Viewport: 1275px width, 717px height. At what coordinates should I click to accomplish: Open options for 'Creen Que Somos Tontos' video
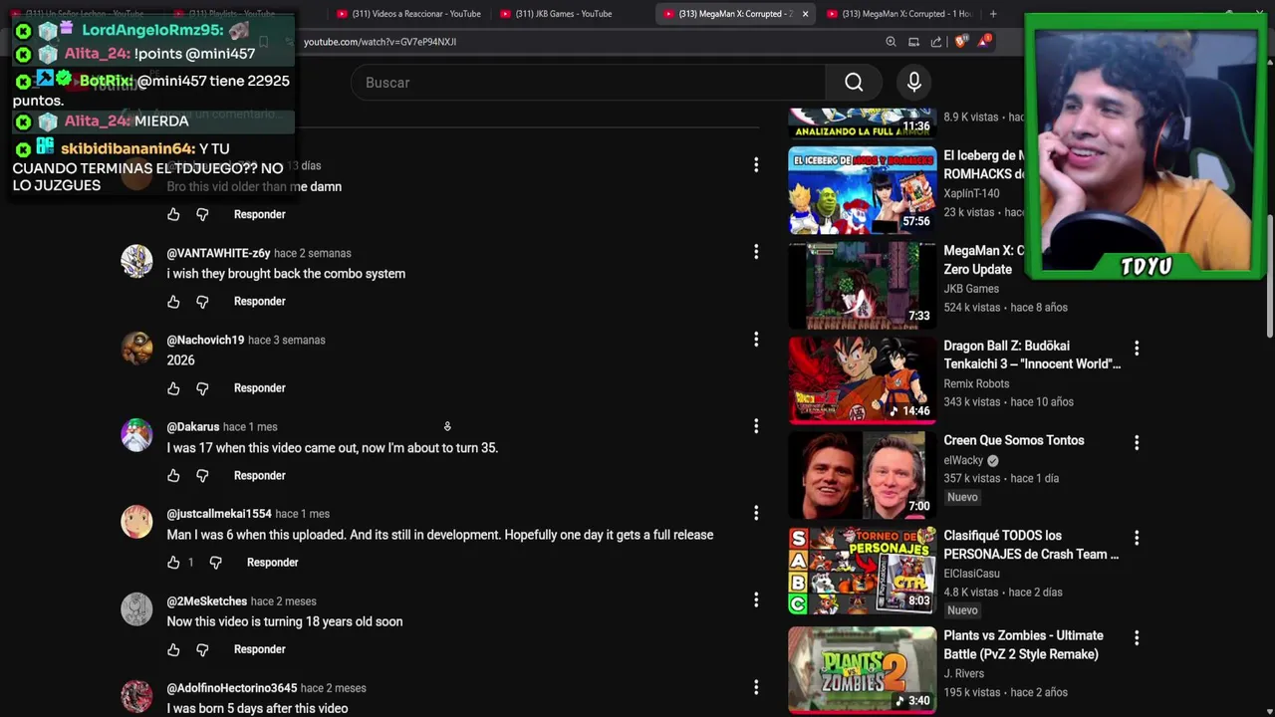[1137, 442]
